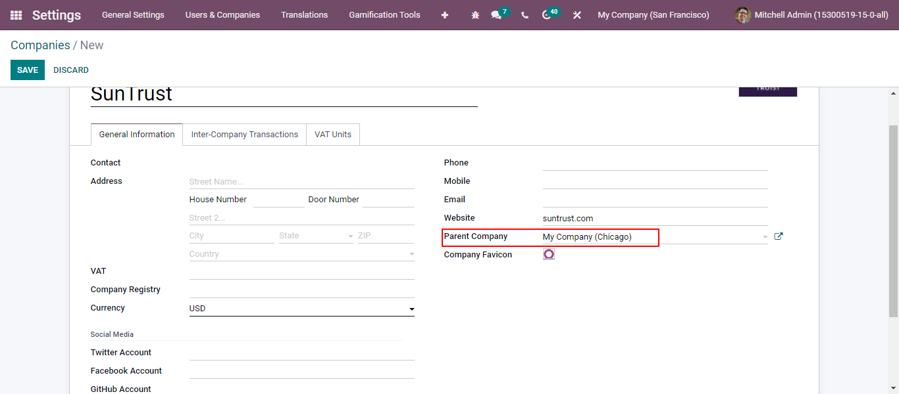Click the Street Name field
This screenshot has width=899, height=394.
tap(302, 181)
